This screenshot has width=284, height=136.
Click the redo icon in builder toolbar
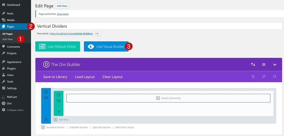[x=264, y=77]
